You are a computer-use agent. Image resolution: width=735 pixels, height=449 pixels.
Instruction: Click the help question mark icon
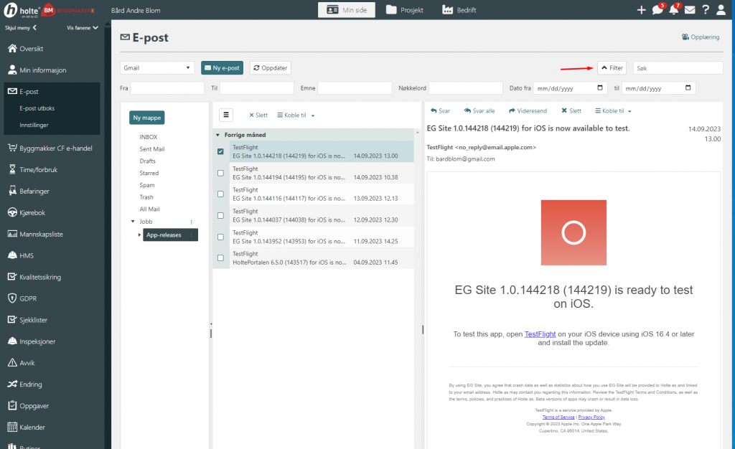[x=706, y=10]
